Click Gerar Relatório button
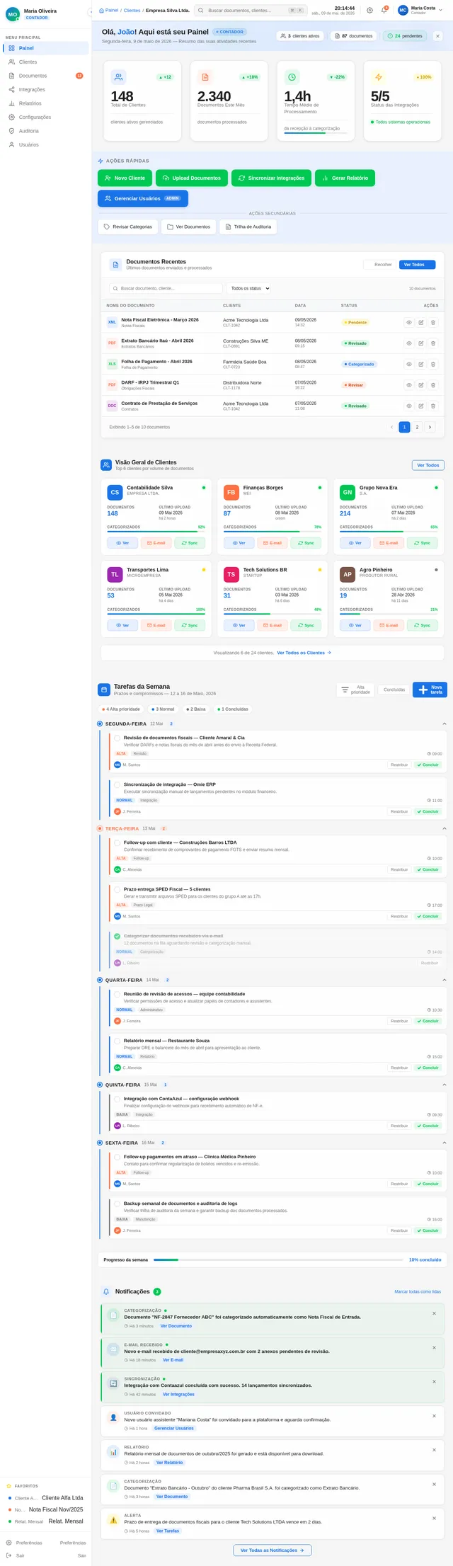 click(x=345, y=178)
